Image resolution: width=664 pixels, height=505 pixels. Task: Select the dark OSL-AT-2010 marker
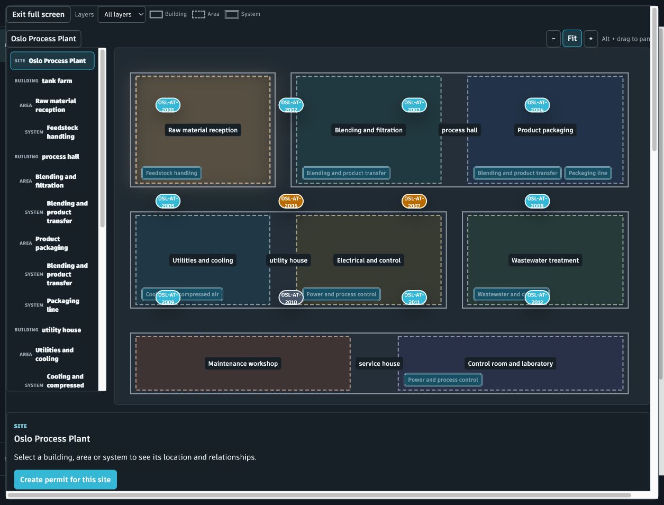point(291,297)
